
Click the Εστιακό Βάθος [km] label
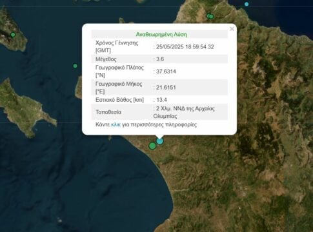click(119, 100)
